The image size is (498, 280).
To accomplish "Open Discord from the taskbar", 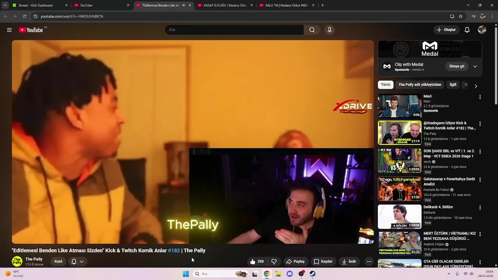I will pyautogui.click(x=289, y=274).
